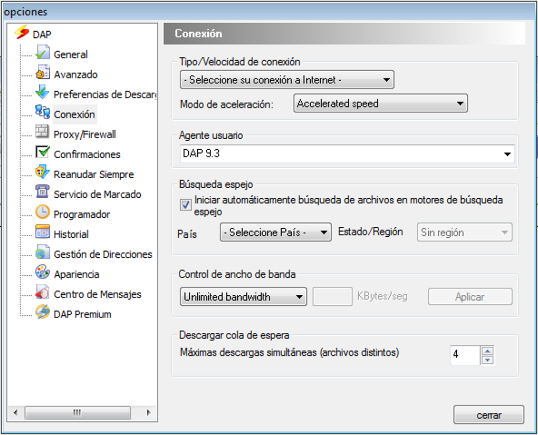Open the Internet connection type dropdown
The width and height of the screenshot is (538, 435).
pyautogui.click(x=287, y=80)
